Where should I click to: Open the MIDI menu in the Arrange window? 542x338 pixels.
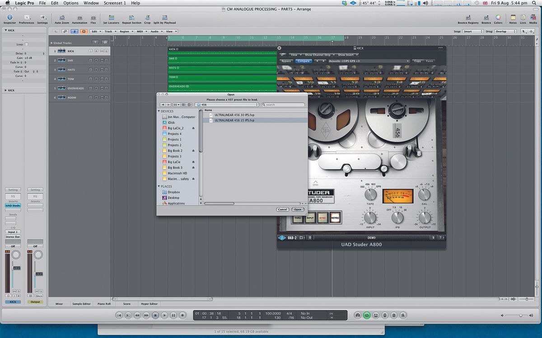pos(141,31)
